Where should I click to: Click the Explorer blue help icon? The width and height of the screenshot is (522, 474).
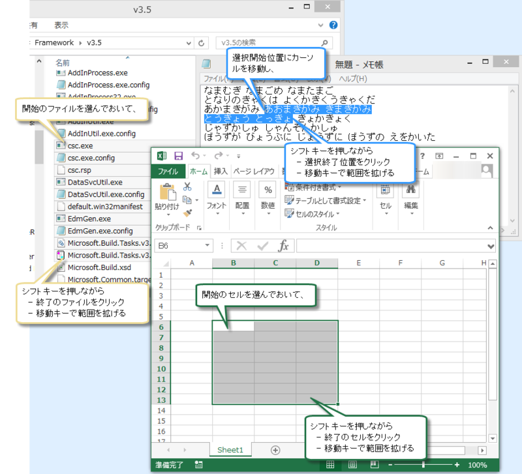click(x=333, y=25)
